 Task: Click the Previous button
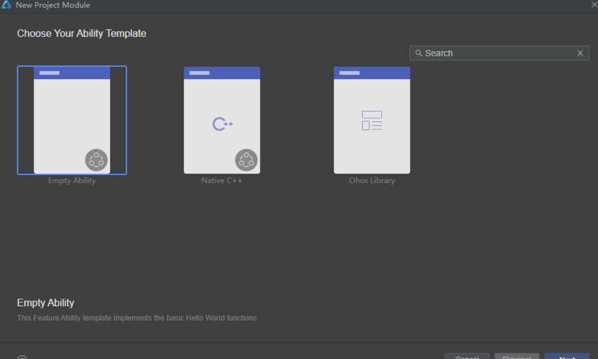[x=517, y=357]
